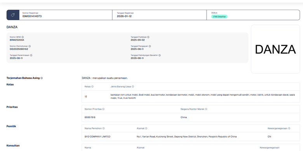Click info icon next to Tanggal Pelindungan Berakhir
This screenshot has height=151, width=303.
point(159,55)
